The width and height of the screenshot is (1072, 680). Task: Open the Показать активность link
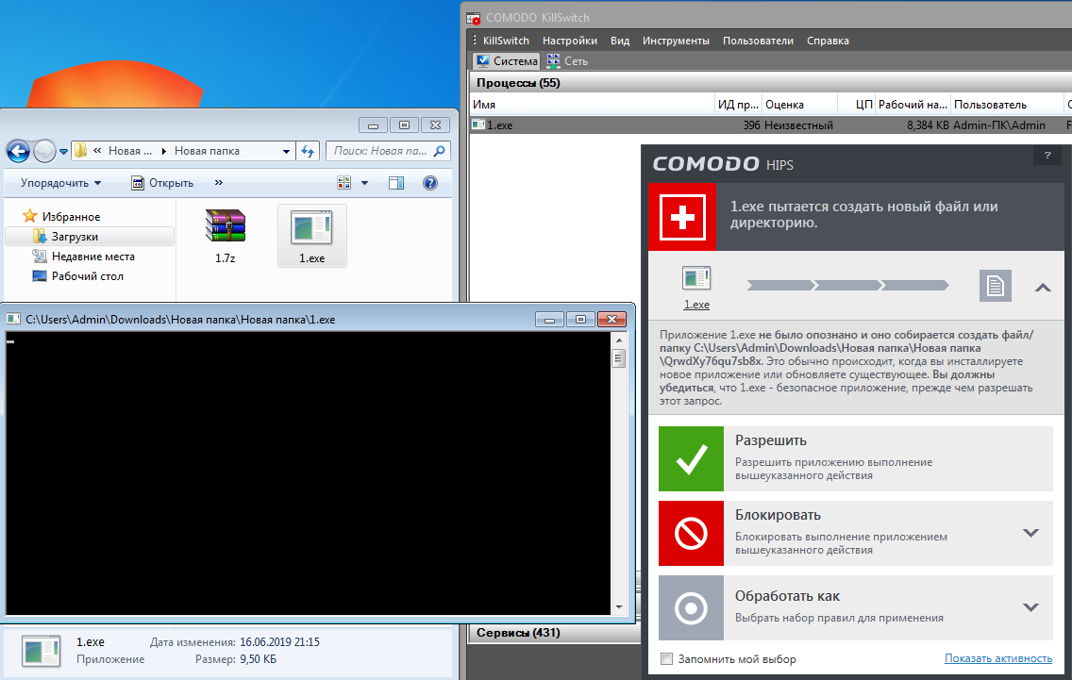point(998,658)
